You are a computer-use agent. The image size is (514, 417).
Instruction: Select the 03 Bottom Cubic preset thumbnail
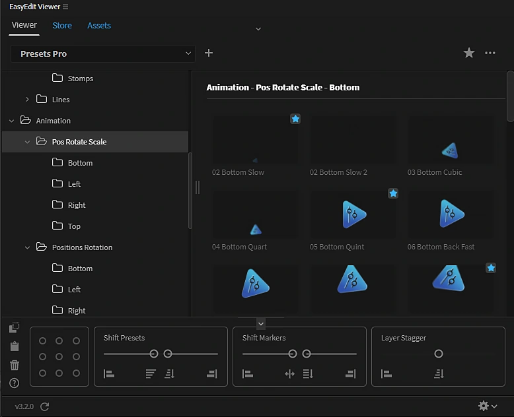(451, 140)
